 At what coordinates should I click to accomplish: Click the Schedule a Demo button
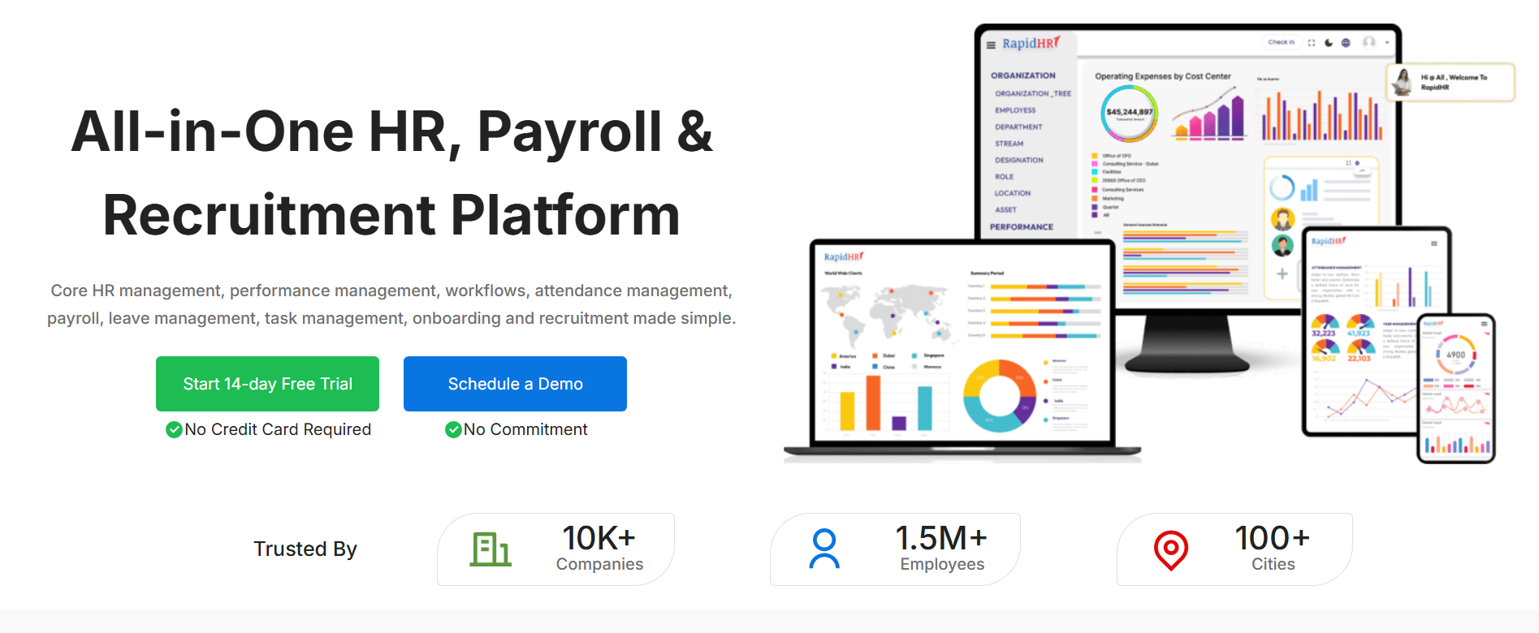(515, 384)
